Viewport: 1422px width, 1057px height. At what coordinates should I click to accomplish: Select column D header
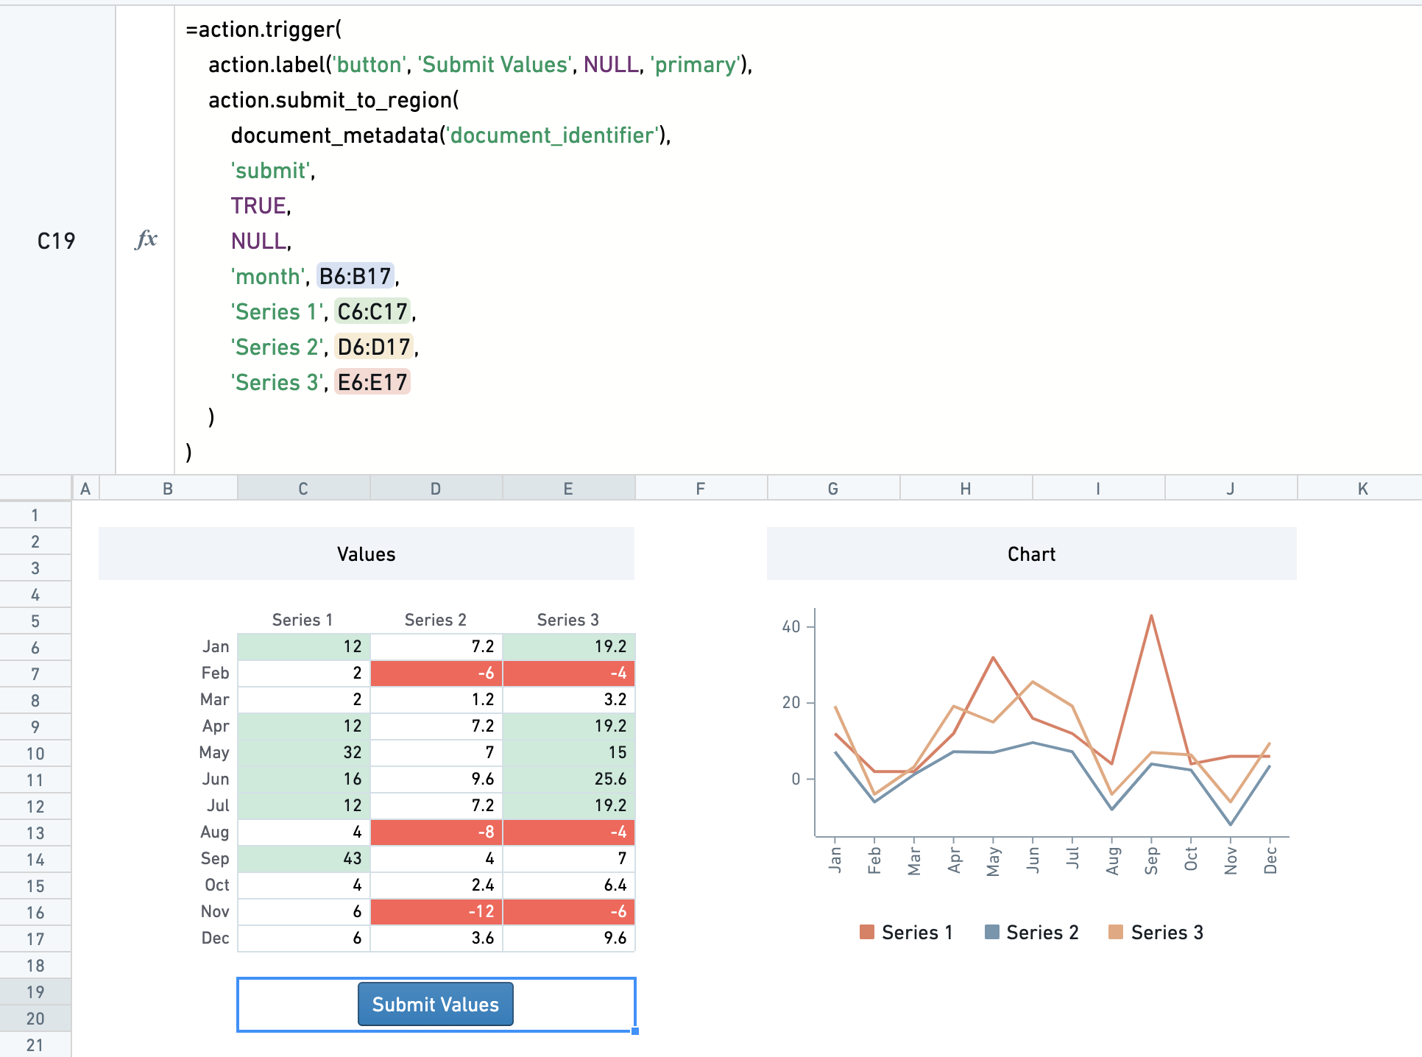click(436, 489)
